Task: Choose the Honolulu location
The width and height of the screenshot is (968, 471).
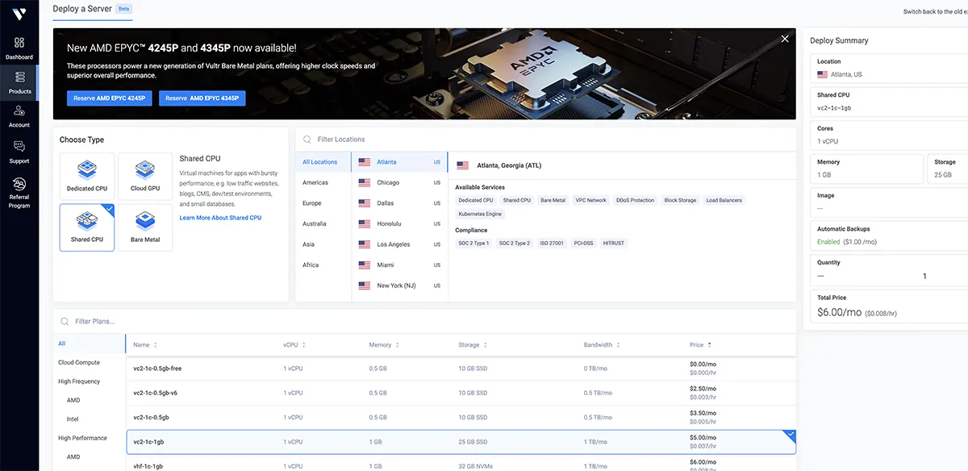Action: (400, 223)
